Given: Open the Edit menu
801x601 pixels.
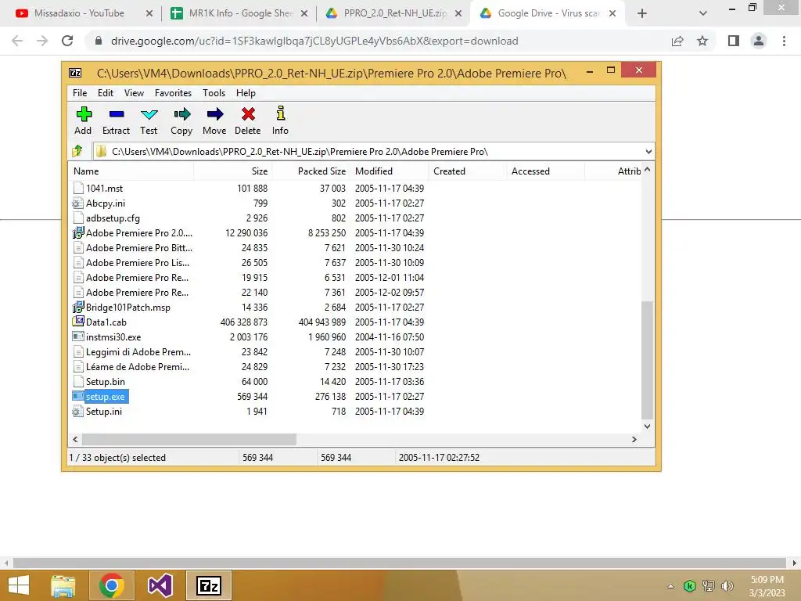Looking at the screenshot, I should [x=106, y=93].
